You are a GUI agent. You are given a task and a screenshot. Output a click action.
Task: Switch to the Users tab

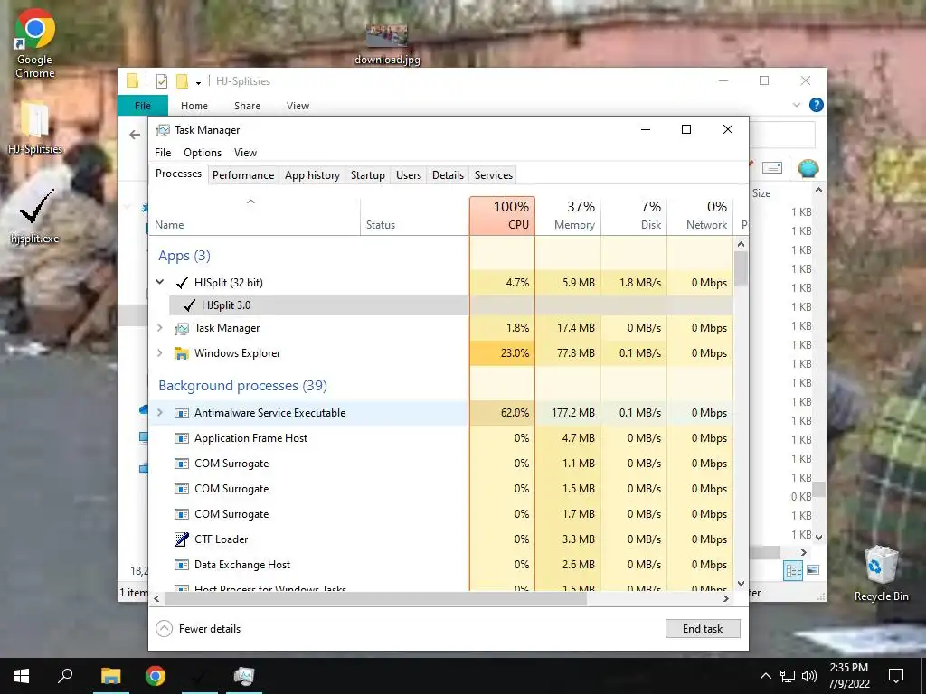pos(409,175)
